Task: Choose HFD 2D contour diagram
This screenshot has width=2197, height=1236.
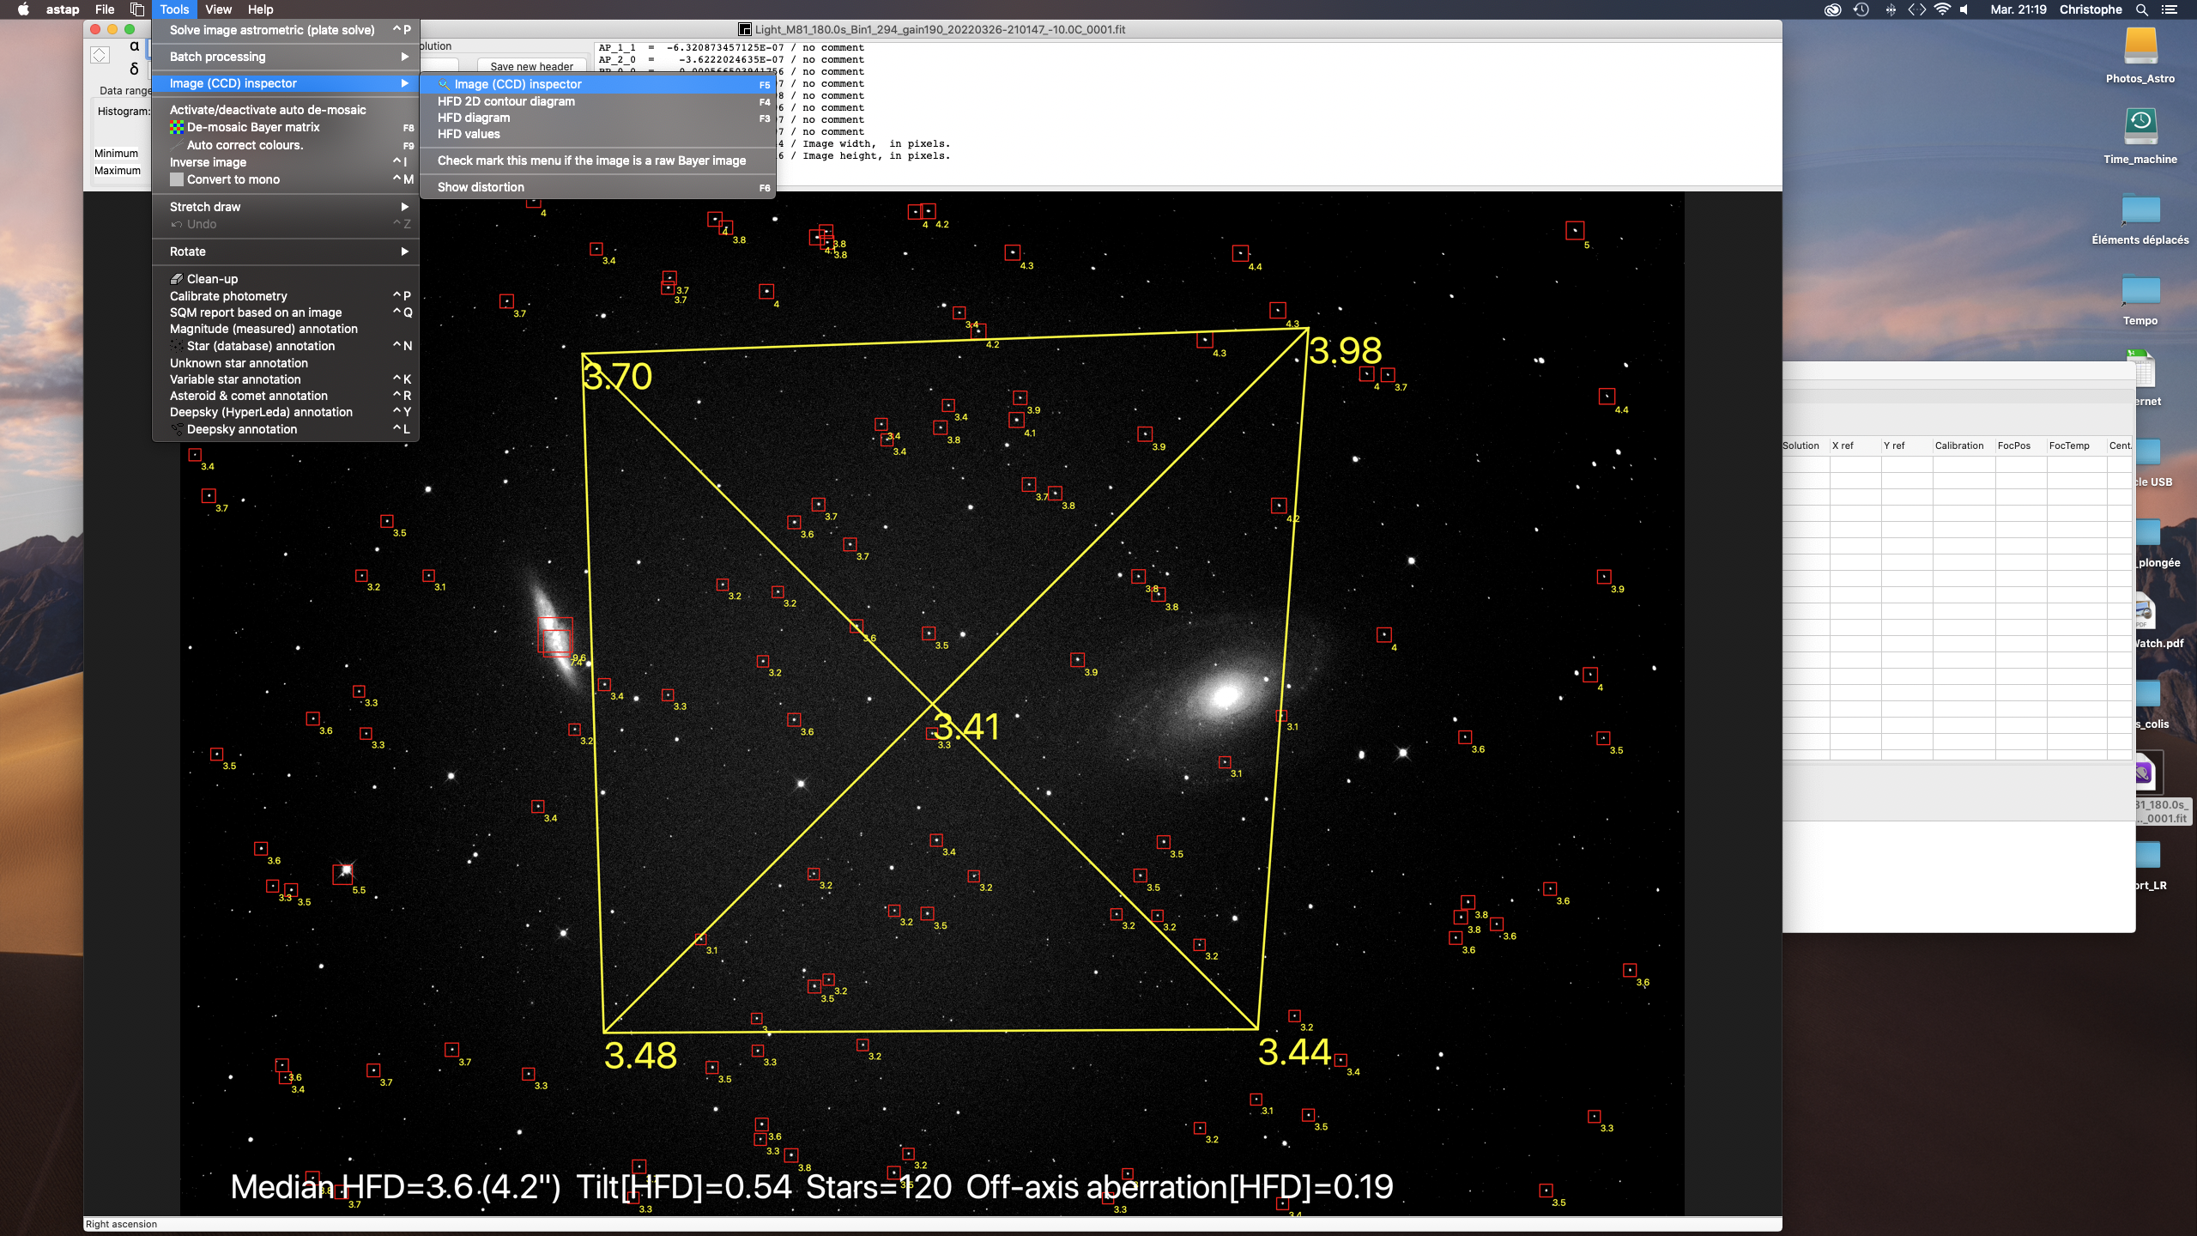Action: click(x=506, y=101)
